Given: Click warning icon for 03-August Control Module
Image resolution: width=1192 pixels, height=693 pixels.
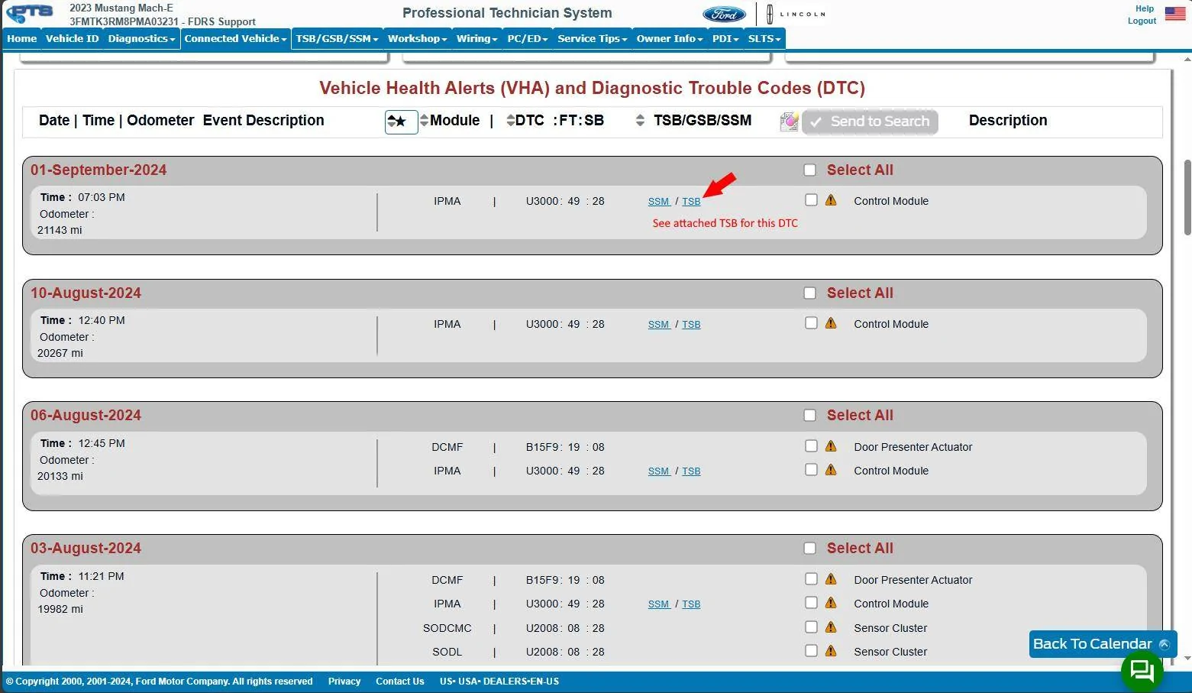Looking at the screenshot, I should [831, 603].
